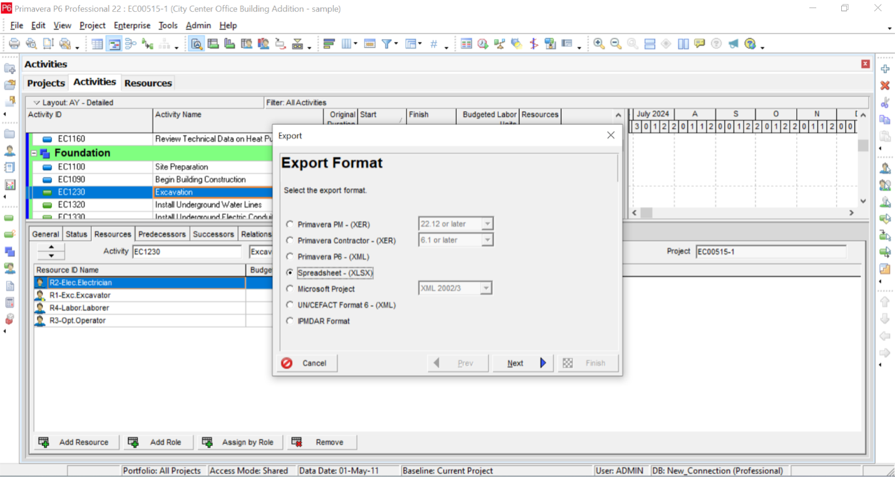Open the Enterprise menu
895x479 pixels.
pos(132,26)
